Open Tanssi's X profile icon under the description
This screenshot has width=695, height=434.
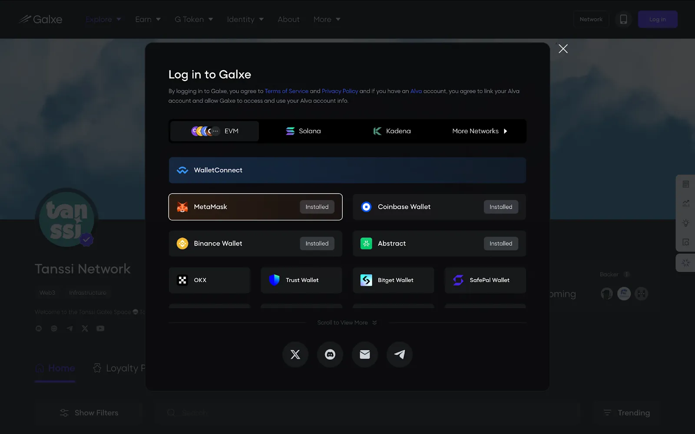click(x=85, y=329)
